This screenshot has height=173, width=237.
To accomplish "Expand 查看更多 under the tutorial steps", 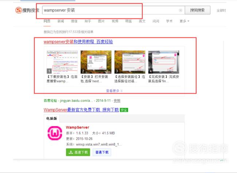I will [x=114, y=91].
